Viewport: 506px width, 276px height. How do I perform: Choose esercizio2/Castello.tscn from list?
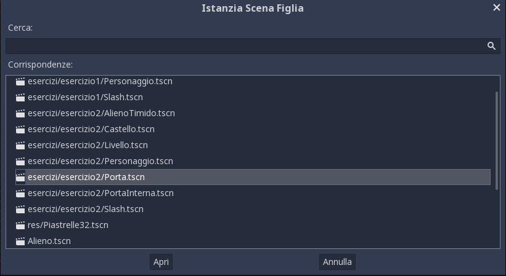click(x=253, y=129)
